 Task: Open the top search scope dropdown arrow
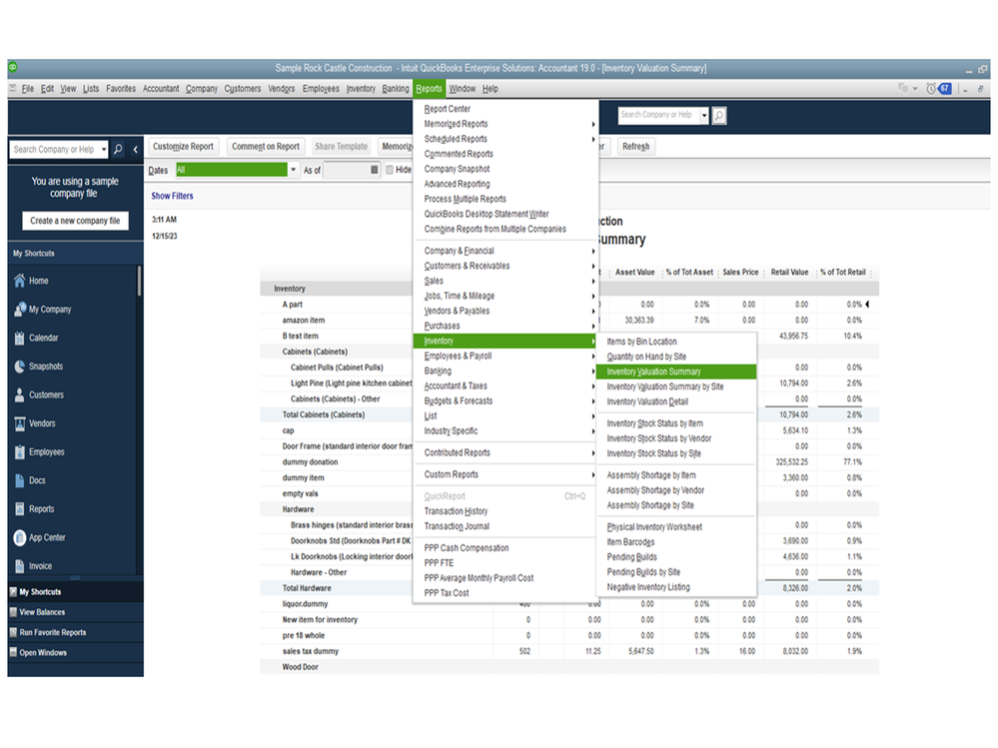704,115
